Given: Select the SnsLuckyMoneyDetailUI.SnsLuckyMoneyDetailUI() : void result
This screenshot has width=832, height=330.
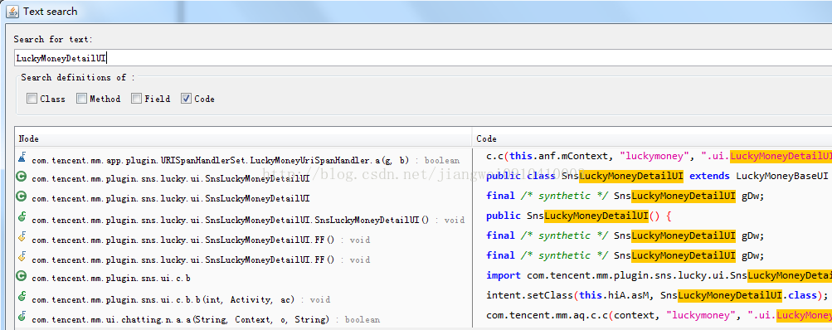Looking at the screenshot, I should coord(248,220).
